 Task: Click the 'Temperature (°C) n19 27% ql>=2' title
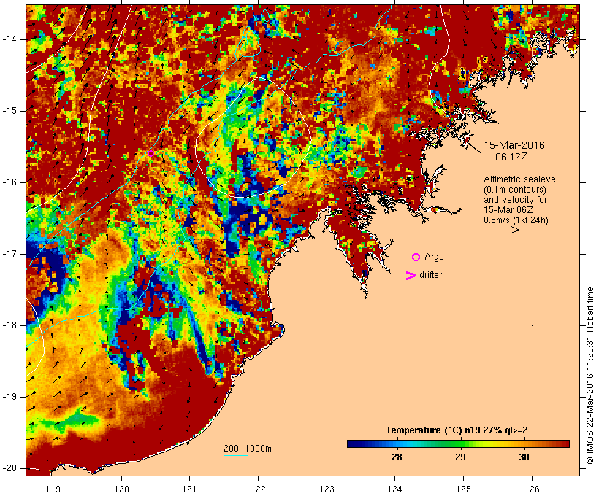457,430
